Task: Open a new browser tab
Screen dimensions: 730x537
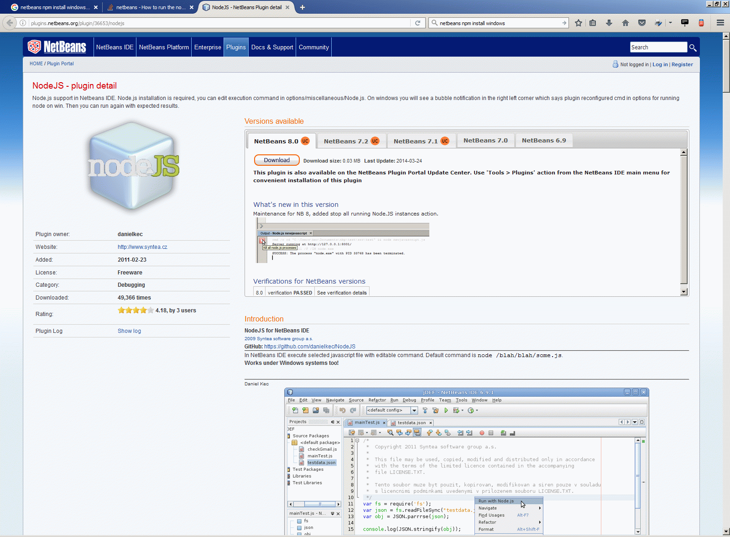Action: coord(302,7)
